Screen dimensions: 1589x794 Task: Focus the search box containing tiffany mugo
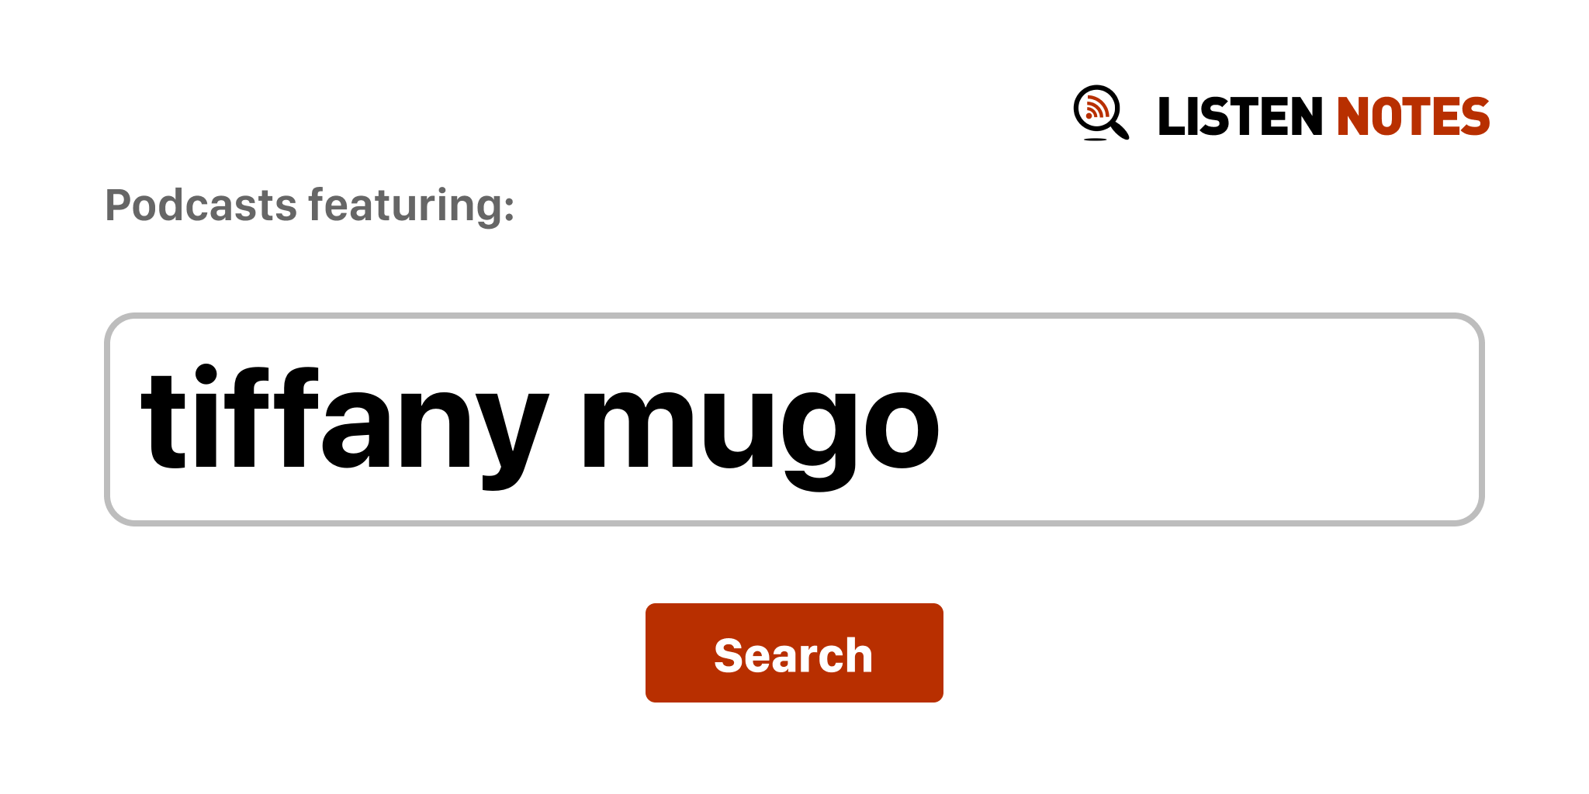pos(794,419)
